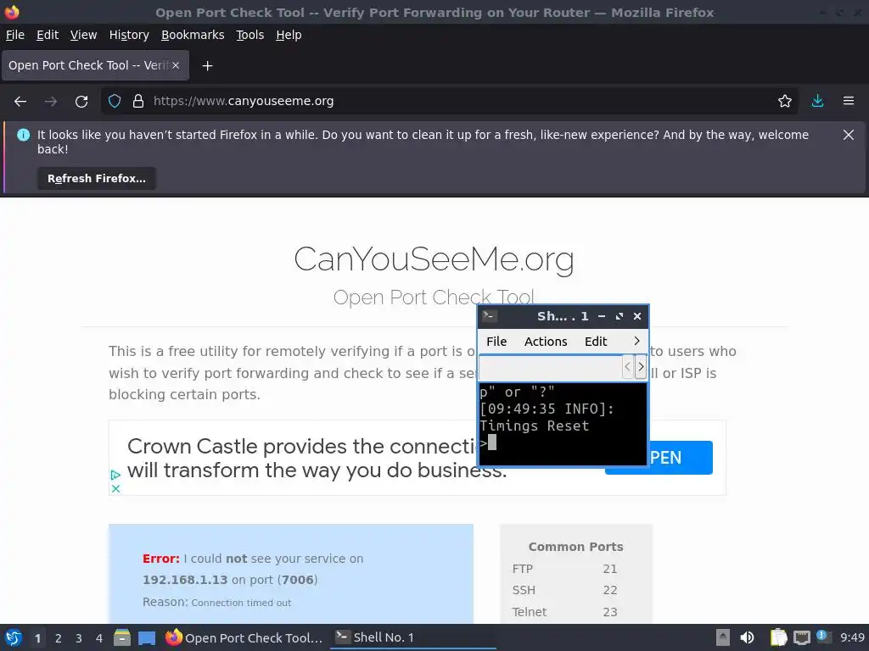Click the Shell tab bar right arrow
The height and width of the screenshot is (651, 869).
pos(641,366)
